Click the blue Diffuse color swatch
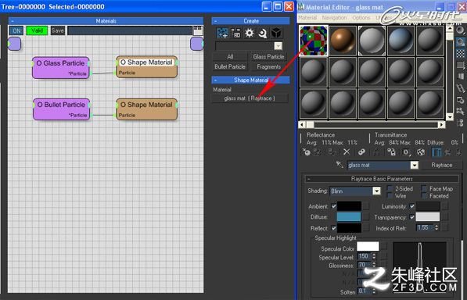The width and height of the screenshot is (467, 300). click(x=349, y=217)
